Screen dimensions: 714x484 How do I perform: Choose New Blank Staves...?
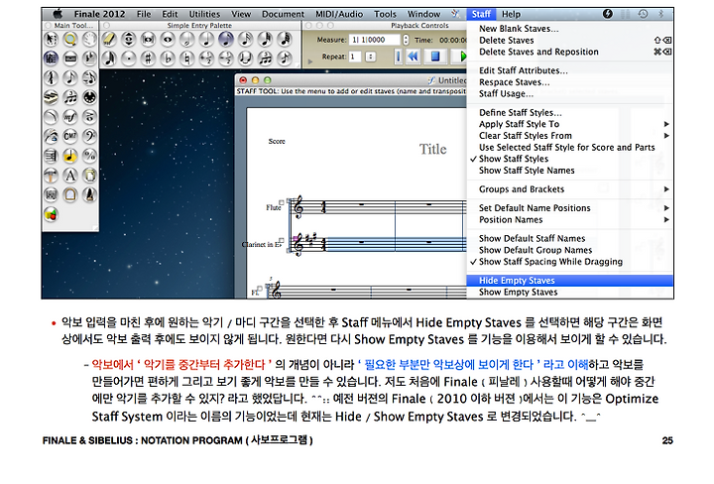point(570,29)
